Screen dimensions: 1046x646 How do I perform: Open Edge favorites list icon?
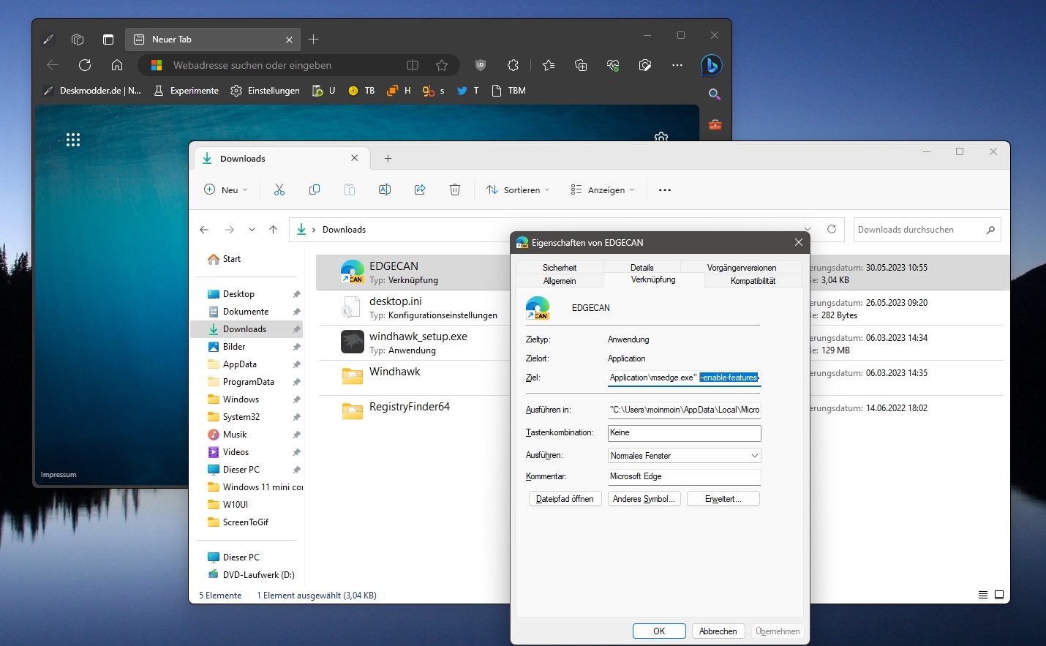tap(549, 65)
